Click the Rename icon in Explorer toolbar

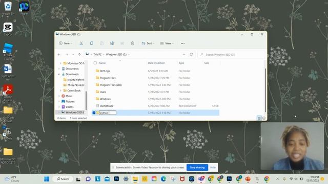(112, 43)
